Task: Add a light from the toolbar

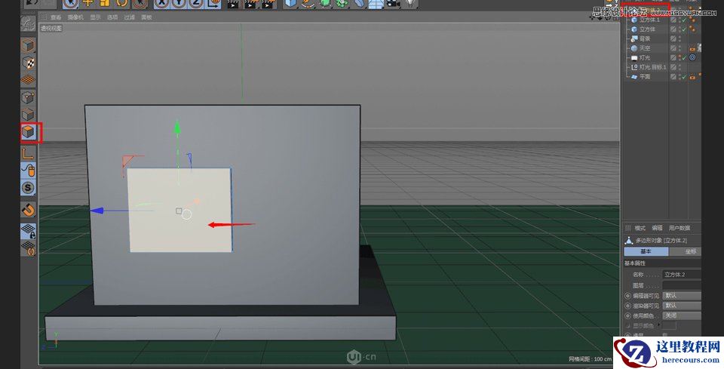Action: pos(410,4)
